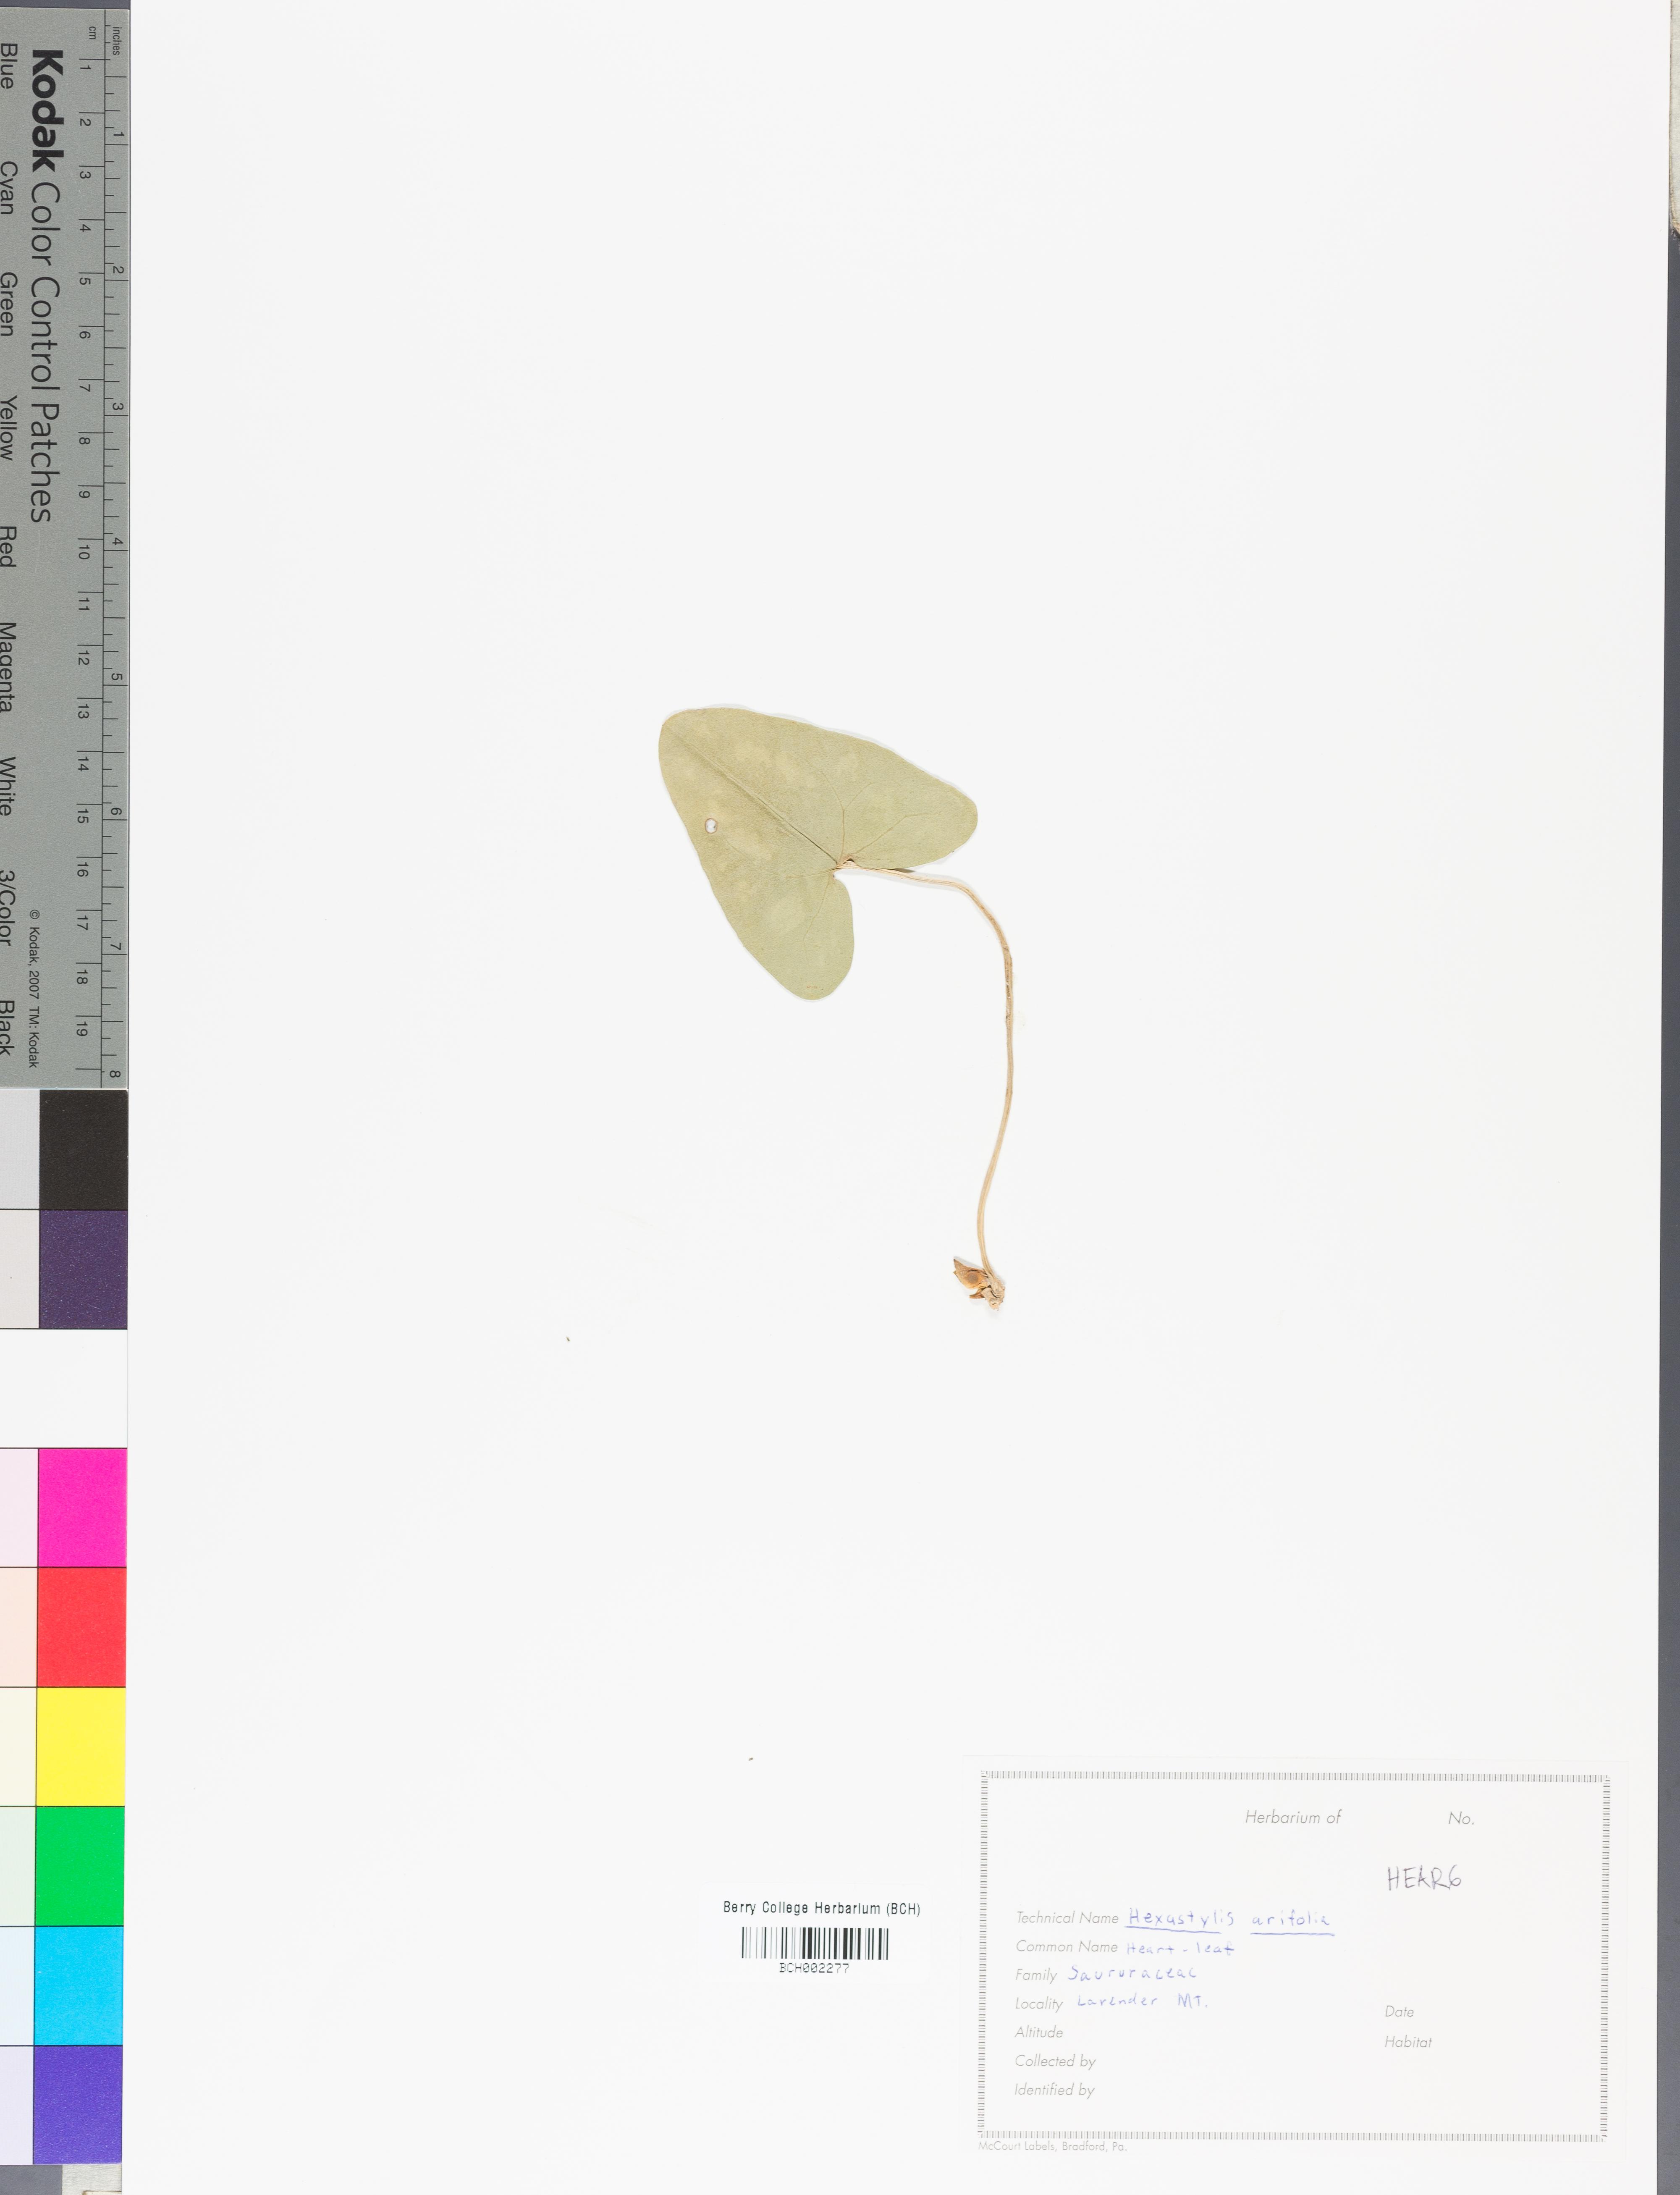Screen dimensions: 1680x2195
Task: Click the handwritten Heart-leaf common name
Action: 1180,1948
